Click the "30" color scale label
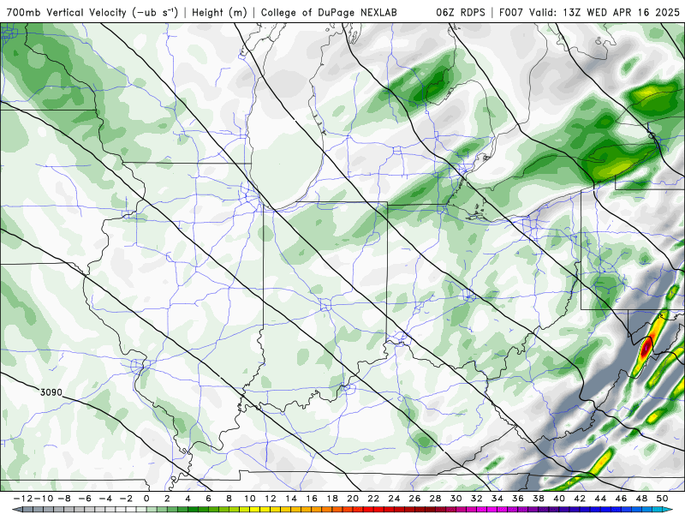This screenshot has width=685, height=514. [x=456, y=499]
